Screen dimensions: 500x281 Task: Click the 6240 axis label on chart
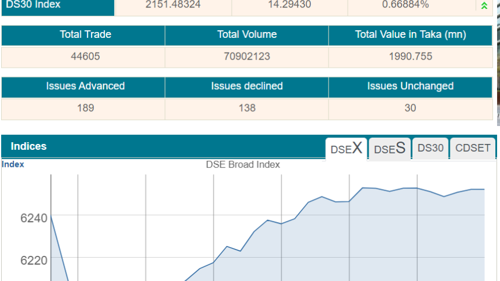tap(34, 219)
